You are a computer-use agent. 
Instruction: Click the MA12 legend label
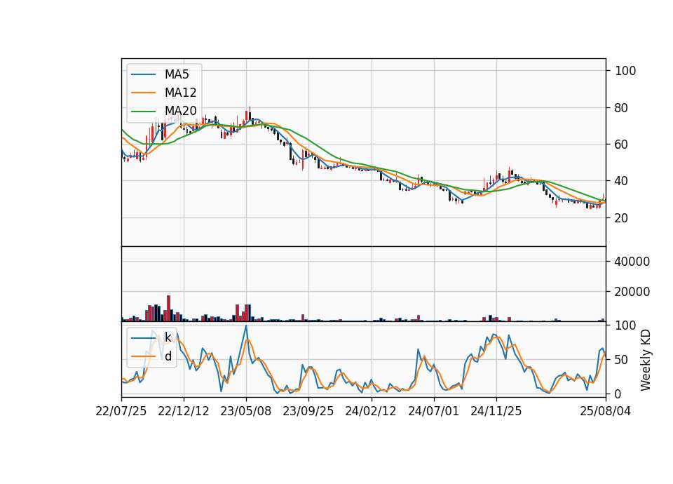(x=180, y=93)
